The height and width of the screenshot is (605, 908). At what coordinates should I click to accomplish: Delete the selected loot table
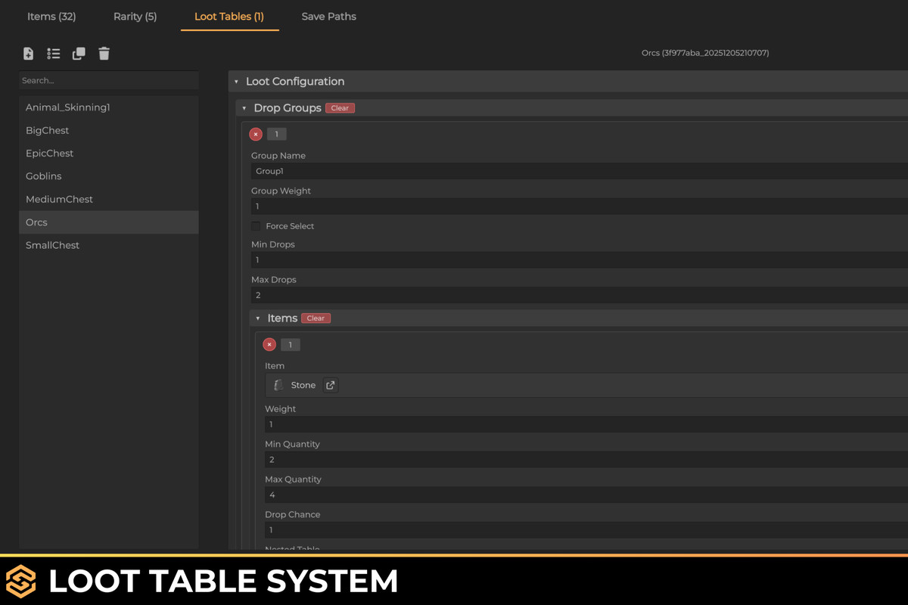(104, 54)
